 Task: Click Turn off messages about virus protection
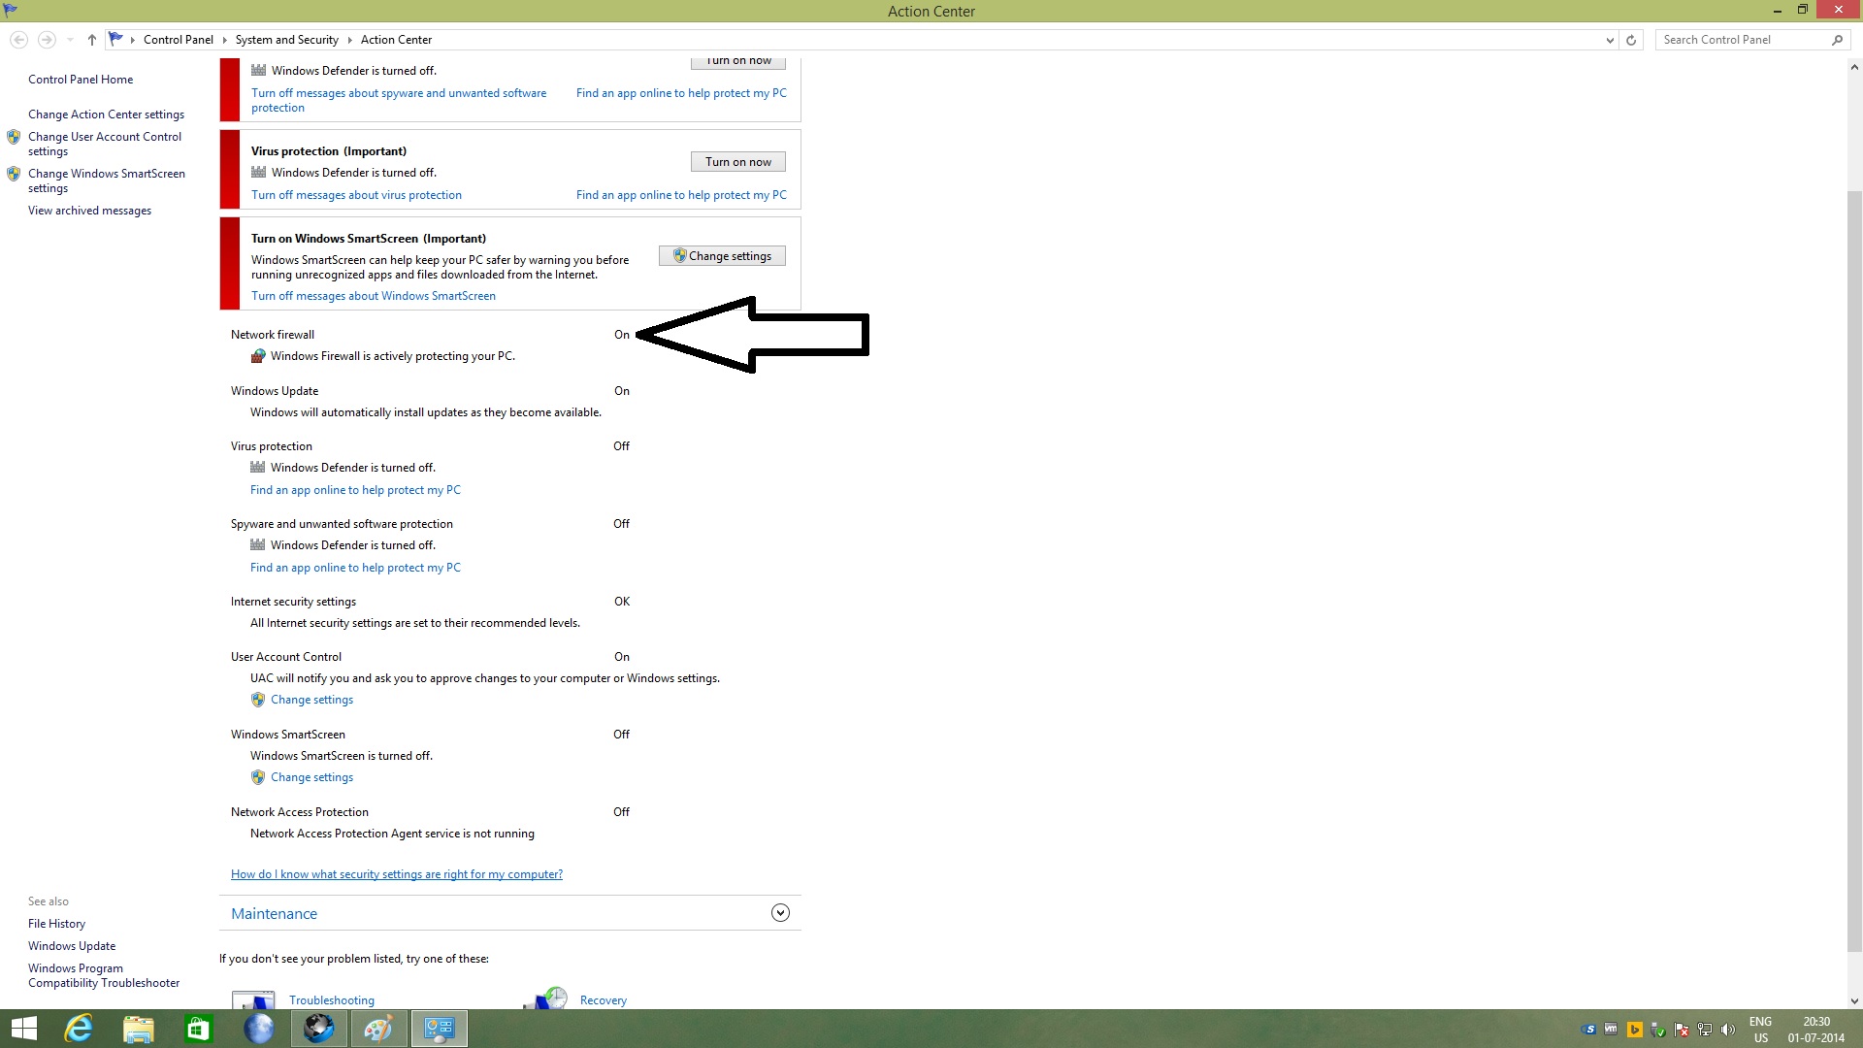click(x=356, y=195)
